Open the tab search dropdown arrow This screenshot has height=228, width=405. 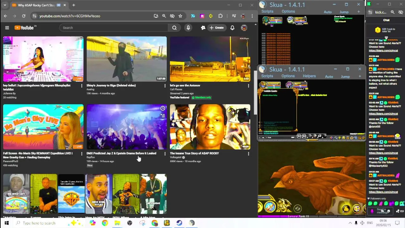(x=5, y=5)
